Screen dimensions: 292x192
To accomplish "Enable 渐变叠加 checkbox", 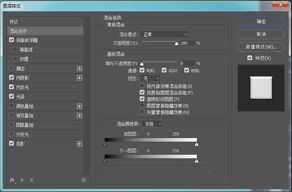I will coord(11,115).
